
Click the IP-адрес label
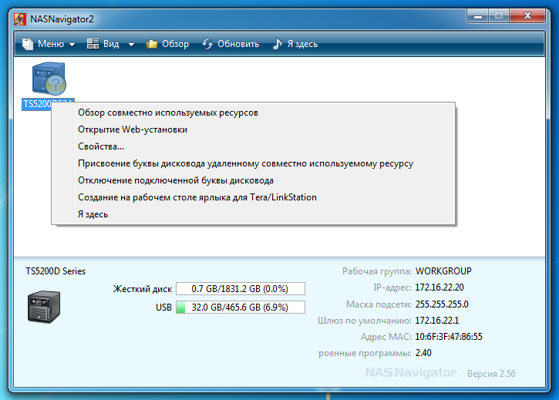click(392, 287)
